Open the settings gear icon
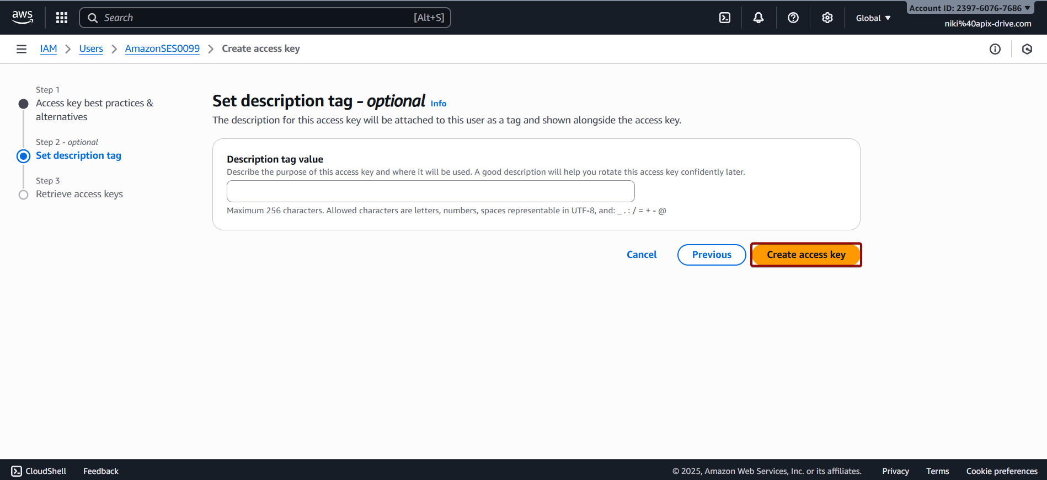 [x=827, y=18]
